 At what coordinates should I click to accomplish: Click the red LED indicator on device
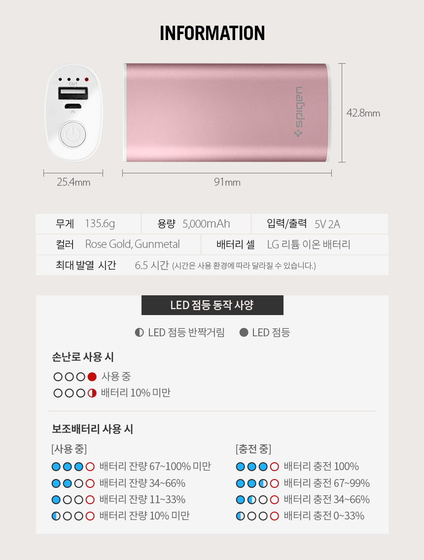[x=86, y=80]
